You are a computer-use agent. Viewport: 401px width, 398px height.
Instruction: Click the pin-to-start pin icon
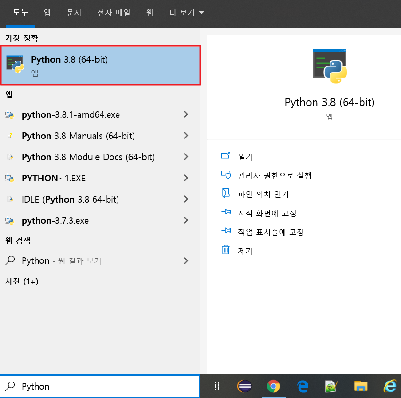(x=226, y=212)
